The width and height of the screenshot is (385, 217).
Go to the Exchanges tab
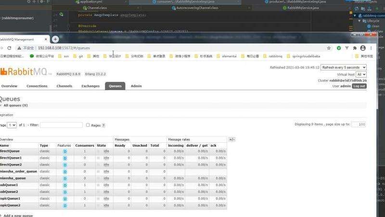[90, 86]
